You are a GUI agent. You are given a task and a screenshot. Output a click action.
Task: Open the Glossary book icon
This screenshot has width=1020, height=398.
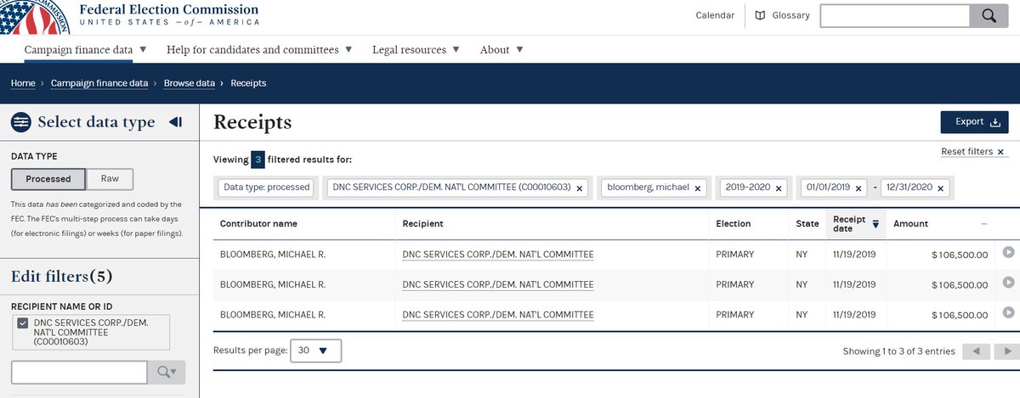[x=760, y=16]
